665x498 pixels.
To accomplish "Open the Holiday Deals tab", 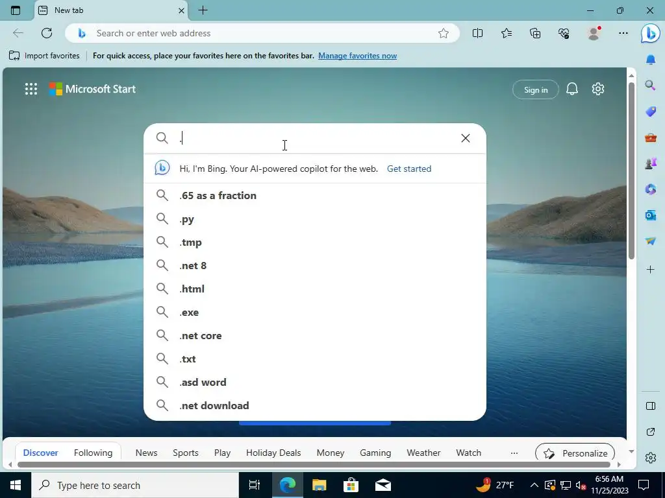I will click(273, 453).
